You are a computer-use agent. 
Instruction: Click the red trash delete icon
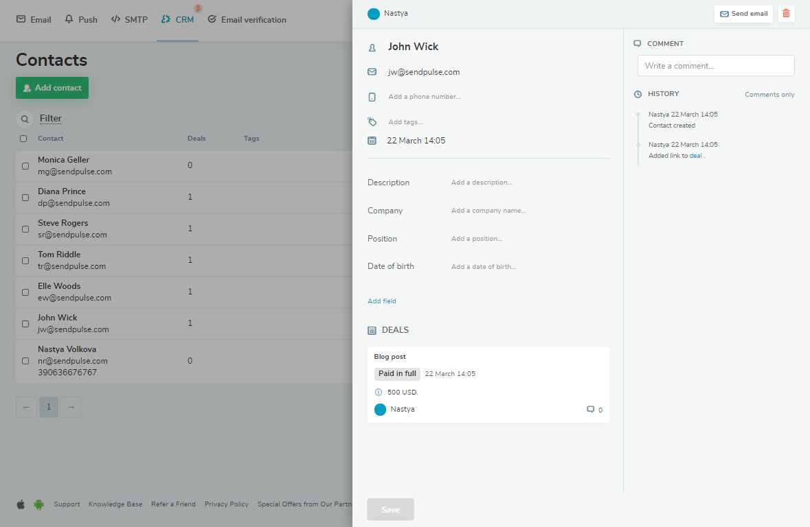coord(786,14)
